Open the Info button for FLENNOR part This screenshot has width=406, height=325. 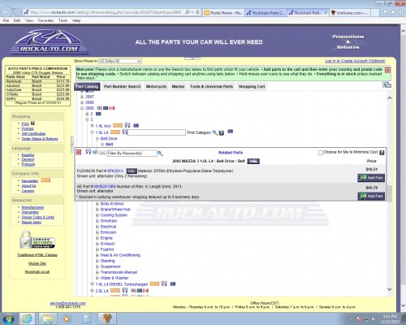(x=132, y=171)
